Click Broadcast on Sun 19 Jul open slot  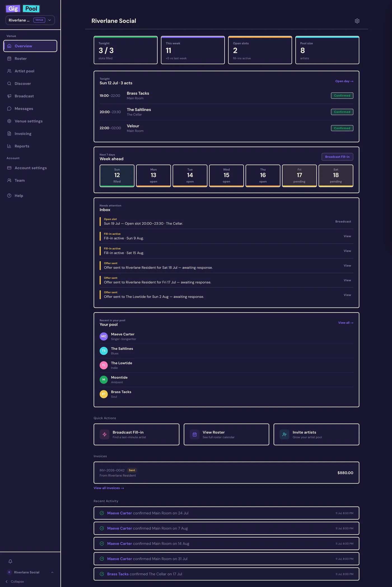pos(343,222)
